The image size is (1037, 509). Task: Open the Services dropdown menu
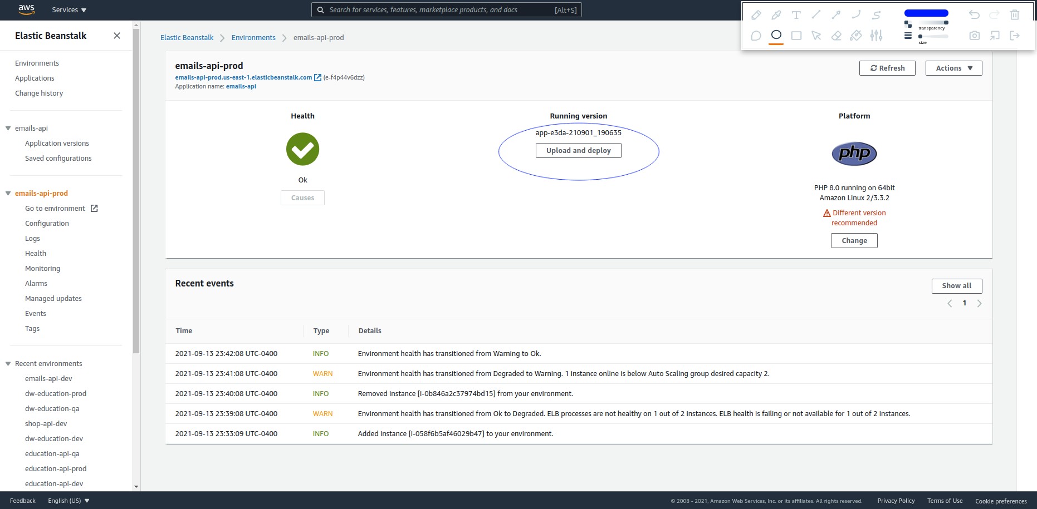coord(69,10)
